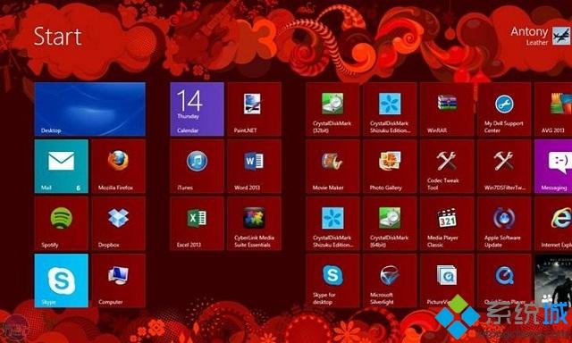Open CrystalDiskMark (64bit) tile
This screenshot has height=343, width=572.
click(x=390, y=223)
